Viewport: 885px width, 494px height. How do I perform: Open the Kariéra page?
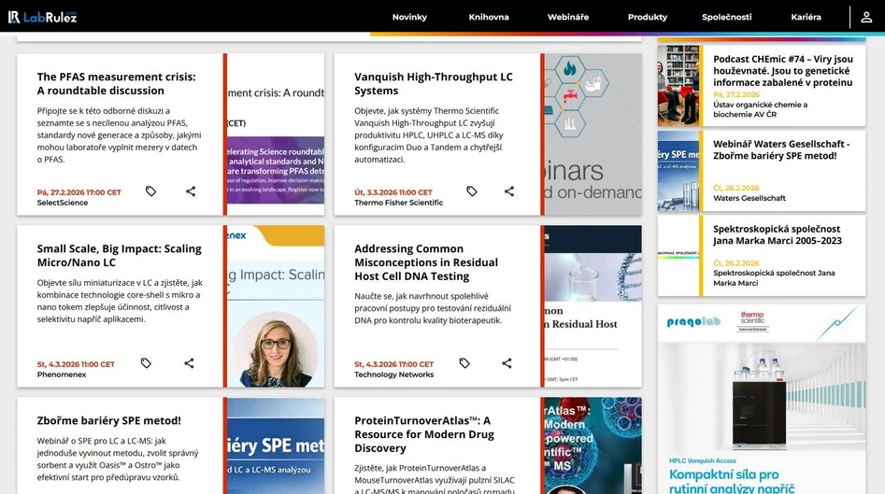coord(806,17)
